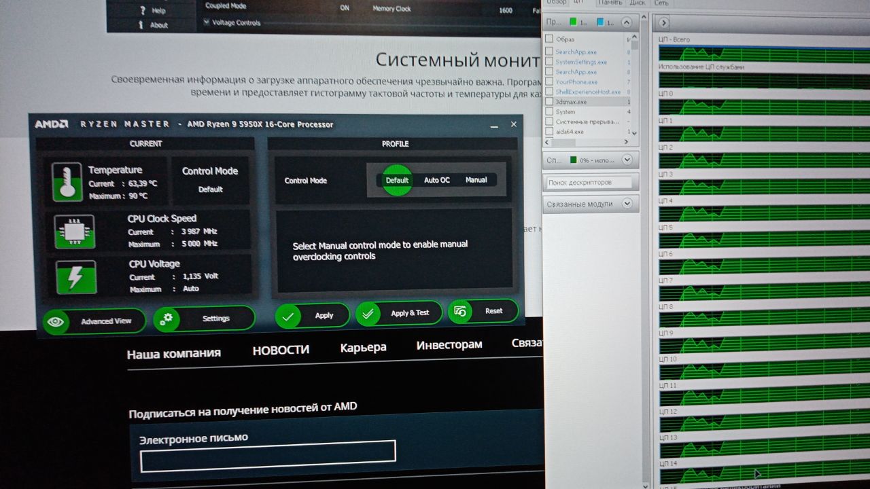Check the Образ header checkbox
Image resolution: width=870 pixels, height=489 pixels.
click(549, 39)
